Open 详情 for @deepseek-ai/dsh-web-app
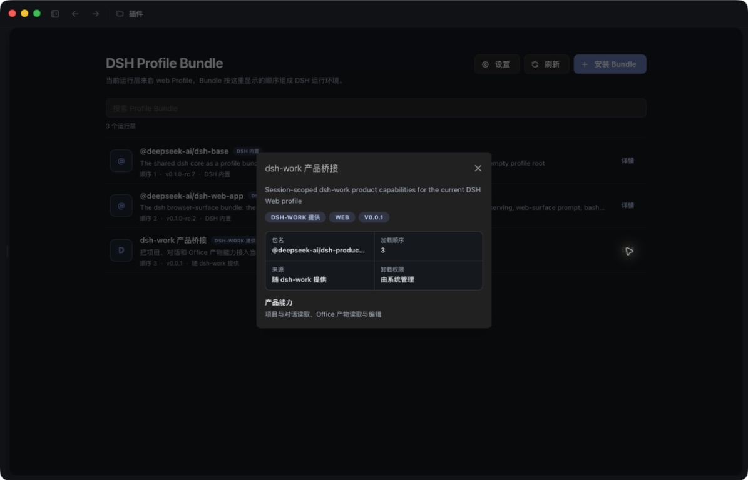The image size is (748, 480). pos(627,206)
